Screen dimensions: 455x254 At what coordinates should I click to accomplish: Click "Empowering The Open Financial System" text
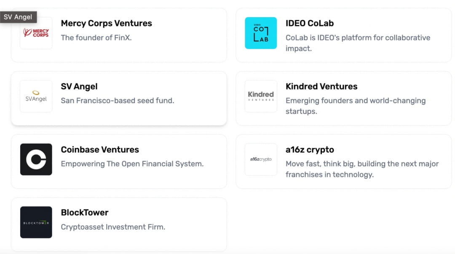point(132,164)
